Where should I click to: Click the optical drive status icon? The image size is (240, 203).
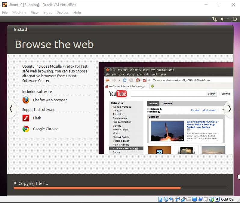166,199
